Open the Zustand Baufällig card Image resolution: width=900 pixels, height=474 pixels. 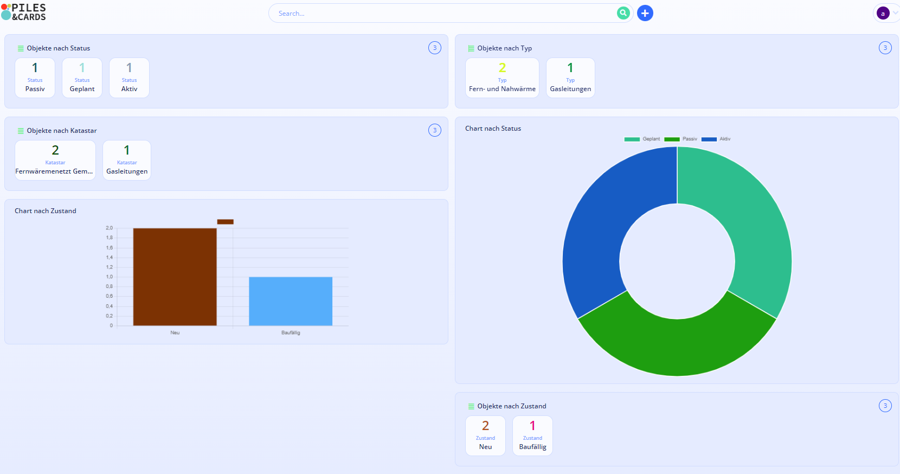pyautogui.click(x=533, y=435)
